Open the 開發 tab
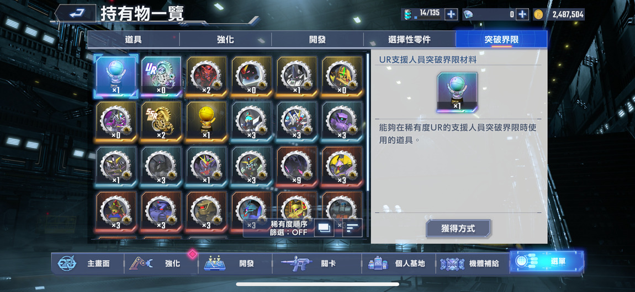Screen dimensions: 635x292 coord(317,40)
